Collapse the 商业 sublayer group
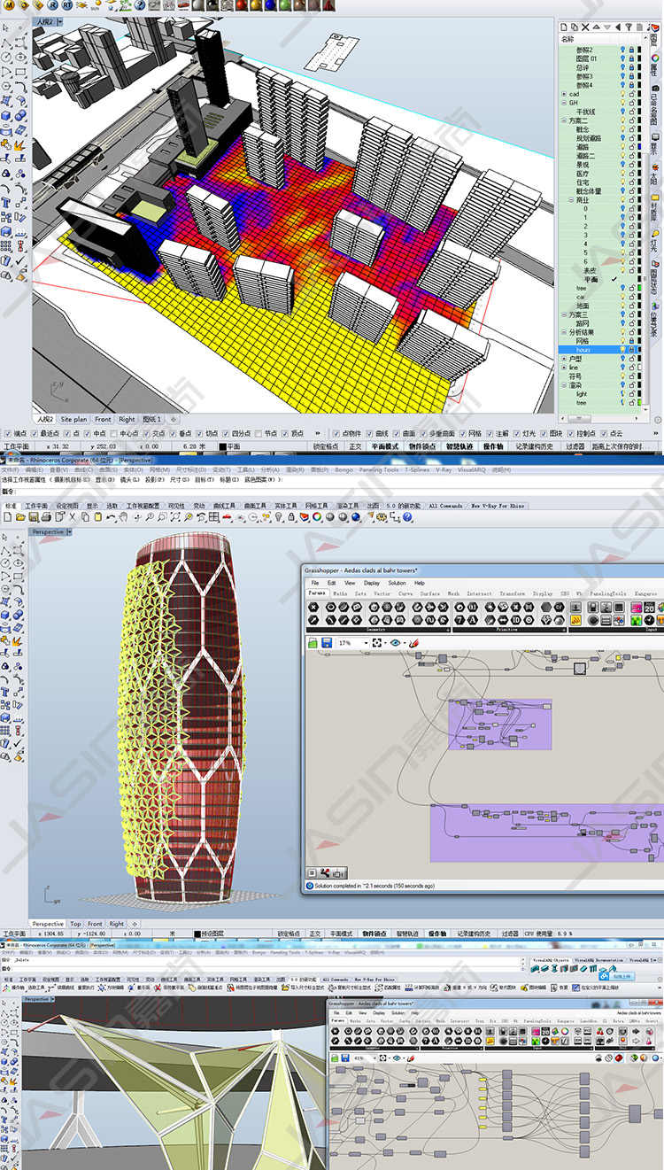This screenshot has width=664, height=1170. 571,200
